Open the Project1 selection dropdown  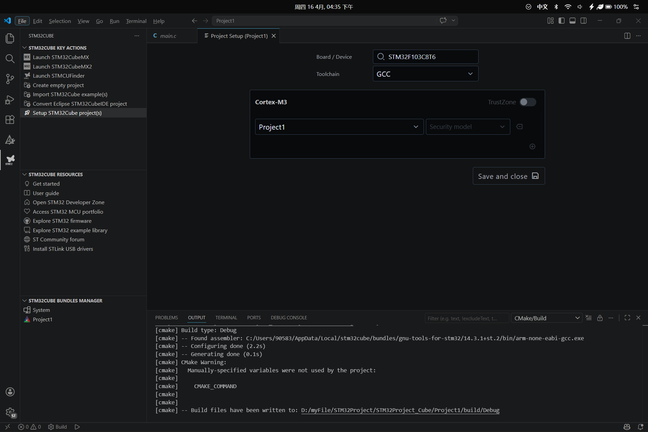pyautogui.click(x=339, y=127)
